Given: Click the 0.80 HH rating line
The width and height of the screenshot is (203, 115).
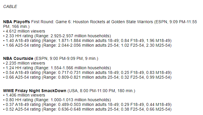Looking at the screenshot, I should pos(57,100).
